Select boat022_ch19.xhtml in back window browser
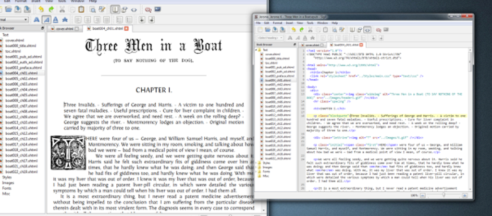 coord(21,171)
